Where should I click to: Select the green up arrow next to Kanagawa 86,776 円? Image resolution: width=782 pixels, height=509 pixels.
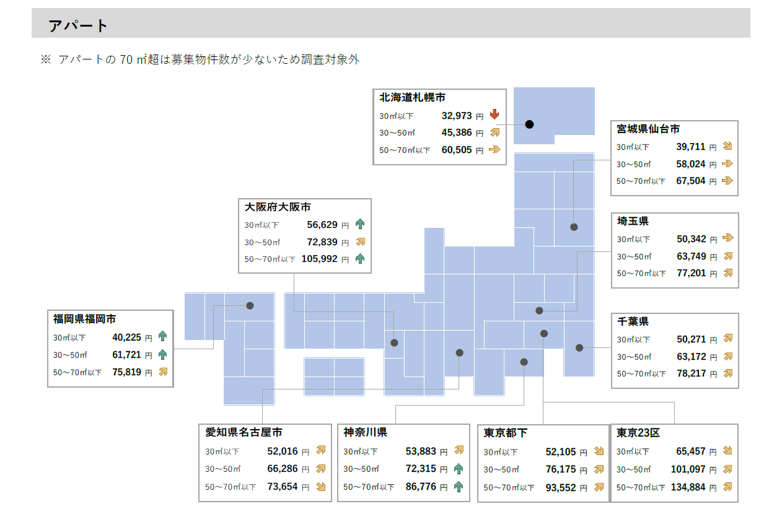(x=459, y=487)
